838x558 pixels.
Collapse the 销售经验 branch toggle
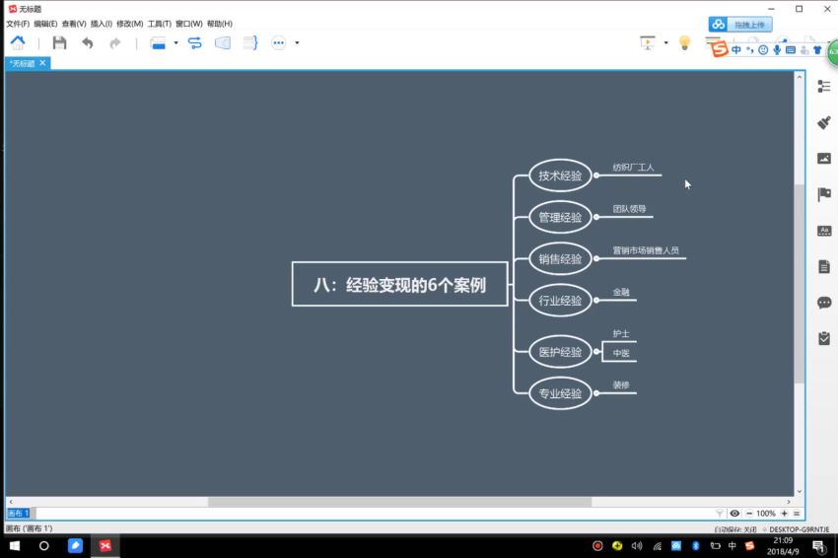596,258
